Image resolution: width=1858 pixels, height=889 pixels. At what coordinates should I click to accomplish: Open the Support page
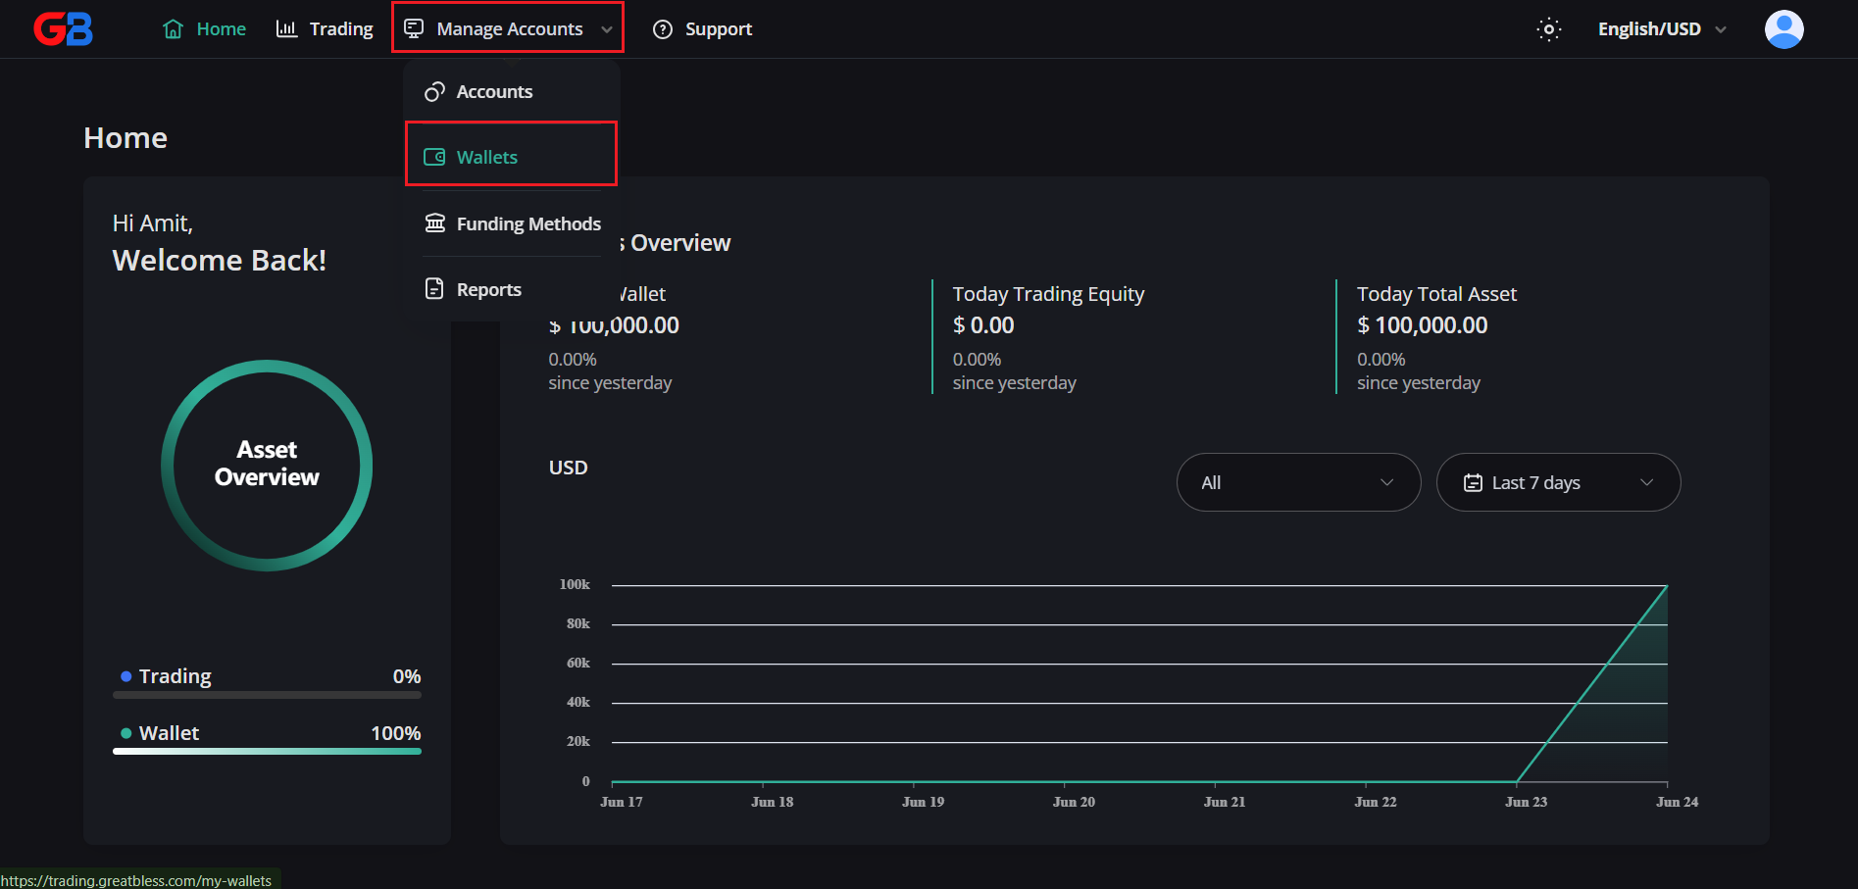point(703,29)
